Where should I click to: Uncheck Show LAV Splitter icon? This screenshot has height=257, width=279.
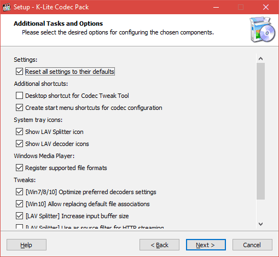click(x=19, y=132)
